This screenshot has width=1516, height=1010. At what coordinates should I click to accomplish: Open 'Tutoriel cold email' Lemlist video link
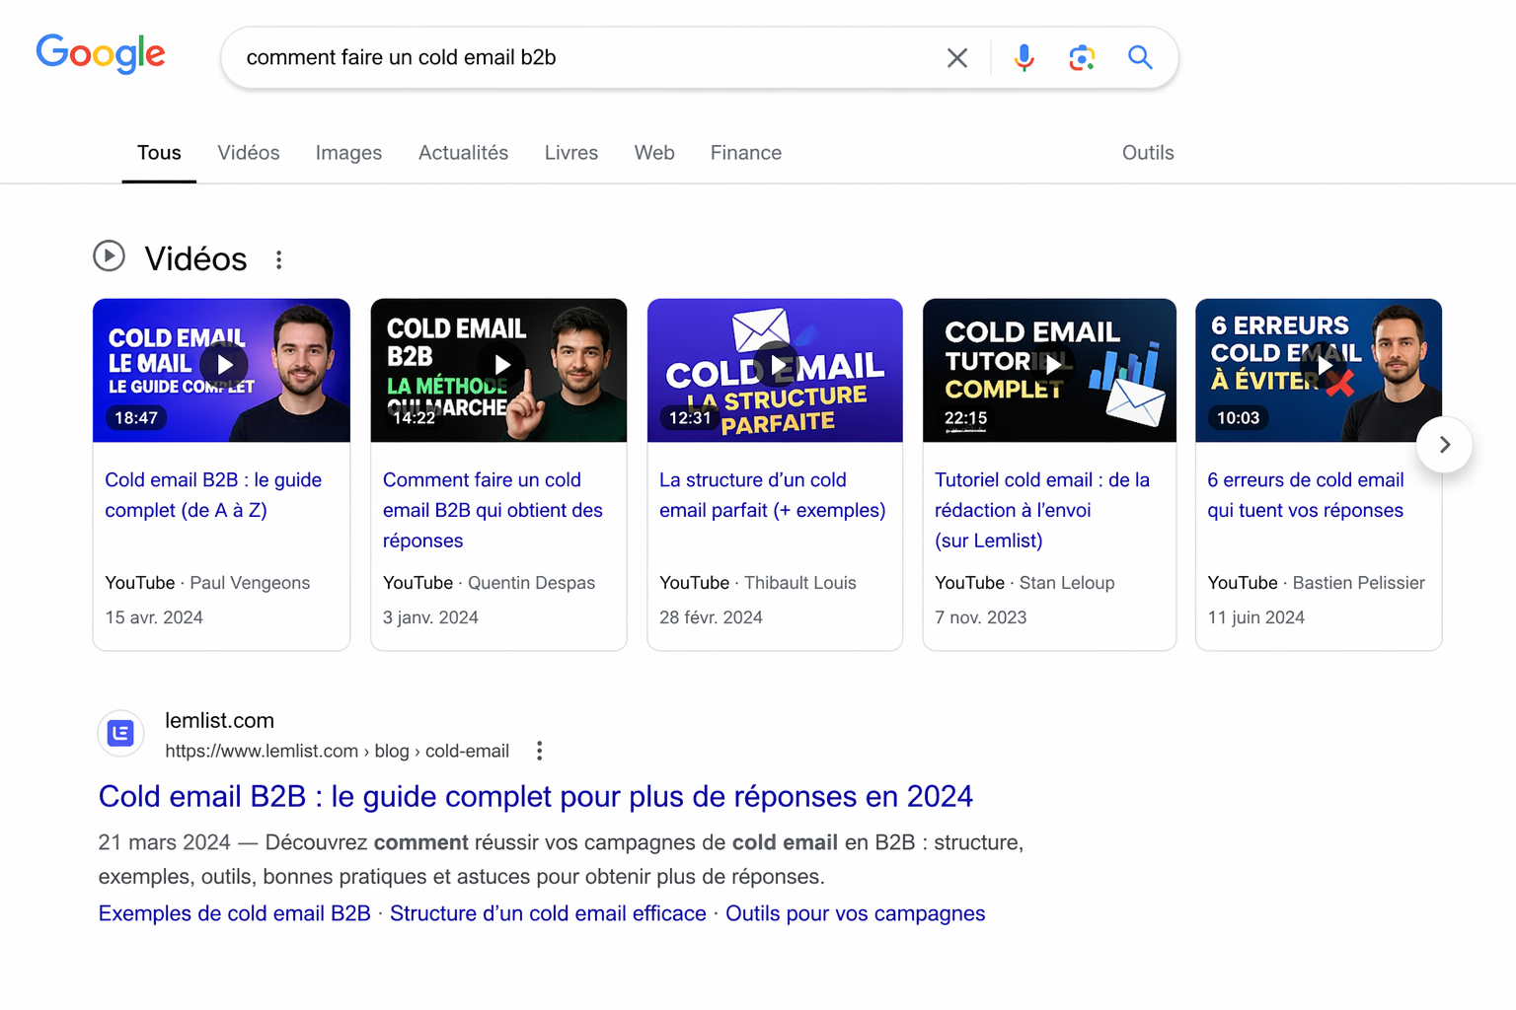(x=1042, y=510)
